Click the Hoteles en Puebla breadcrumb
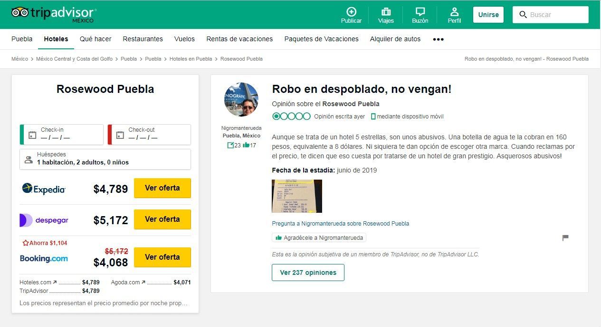The image size is (601, 327). point(191,59)
